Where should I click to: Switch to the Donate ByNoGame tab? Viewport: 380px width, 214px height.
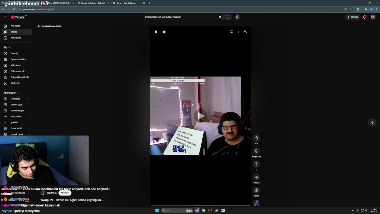point(93,3)
